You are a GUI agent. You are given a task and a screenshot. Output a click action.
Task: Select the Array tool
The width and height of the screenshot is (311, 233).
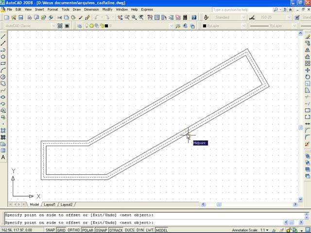308,64
